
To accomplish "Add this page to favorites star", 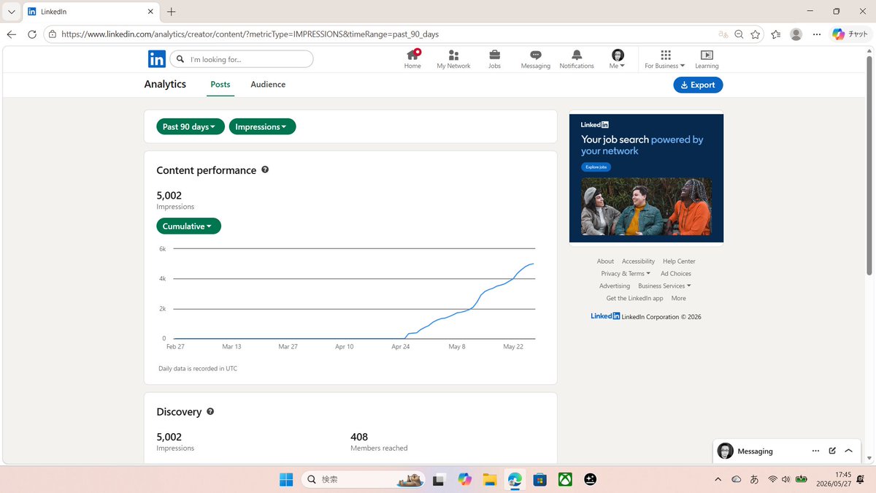I will click(x=756, y=34).
